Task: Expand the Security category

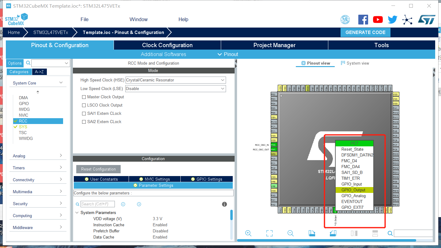Action: click(61, 203)
